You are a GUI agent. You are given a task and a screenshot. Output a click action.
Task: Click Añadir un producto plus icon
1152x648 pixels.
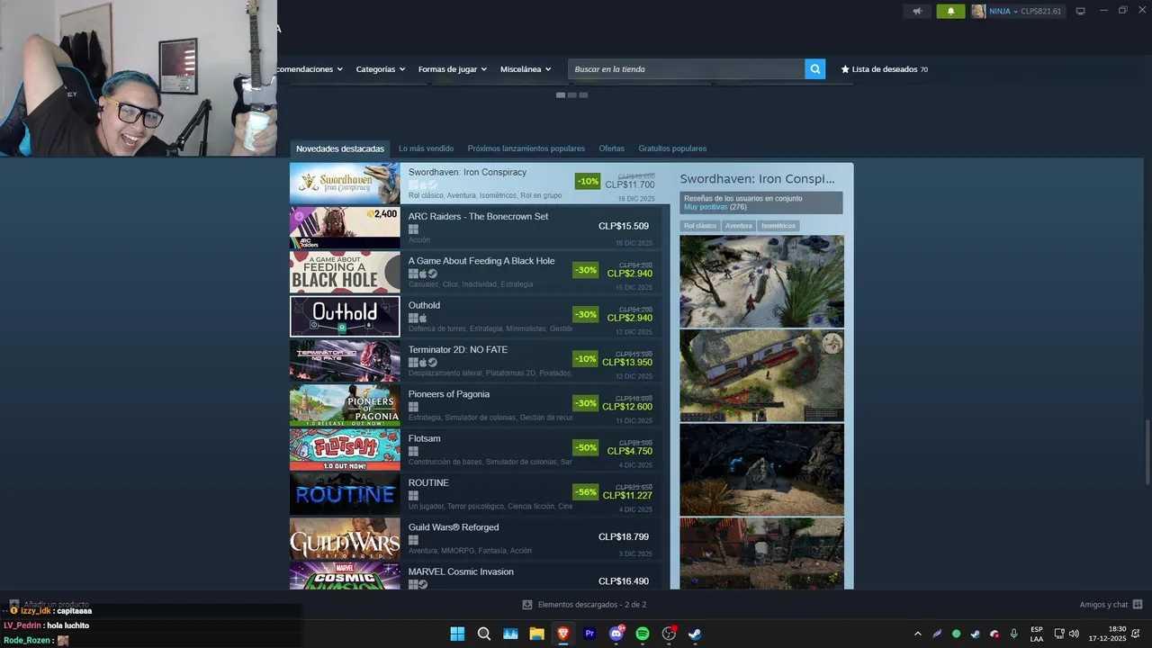(x=13, y=605)
